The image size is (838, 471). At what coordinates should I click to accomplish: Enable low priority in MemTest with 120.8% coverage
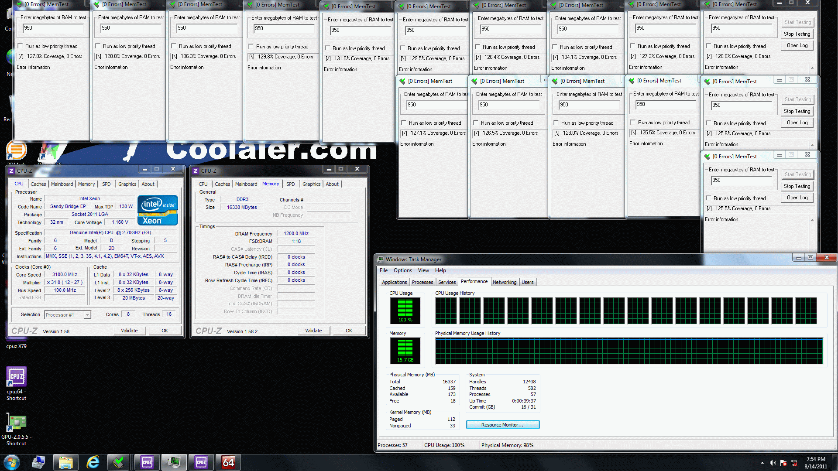[x=98, y=46]
